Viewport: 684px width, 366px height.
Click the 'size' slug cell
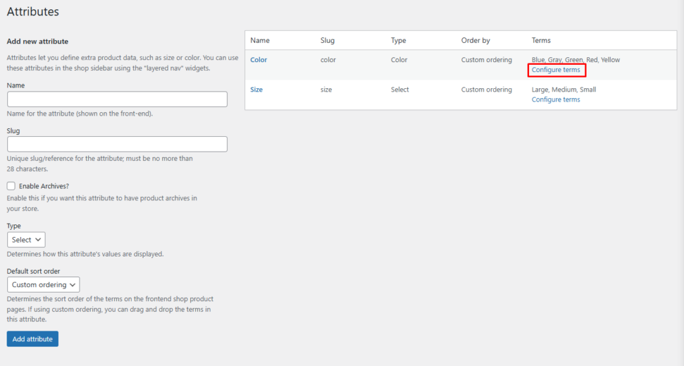point(326,89)
